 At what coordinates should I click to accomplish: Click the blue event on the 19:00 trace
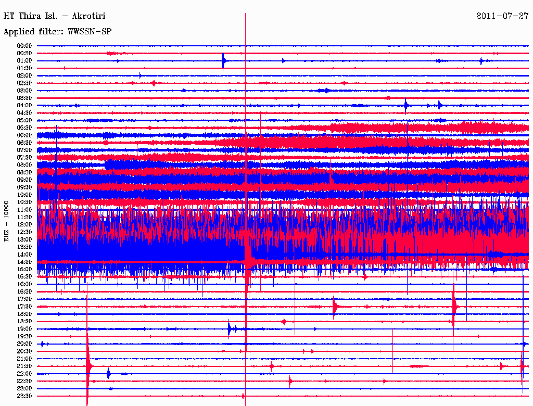point(230,329)
